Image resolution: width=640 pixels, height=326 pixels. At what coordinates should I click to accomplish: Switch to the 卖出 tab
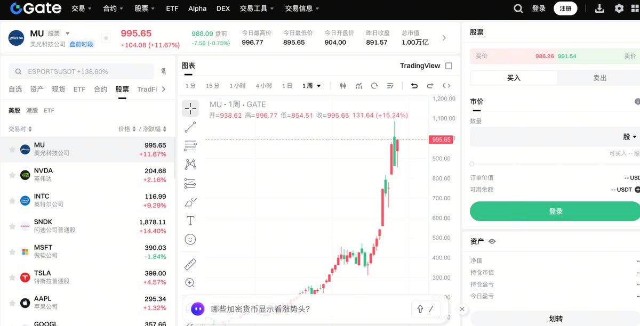600,78
